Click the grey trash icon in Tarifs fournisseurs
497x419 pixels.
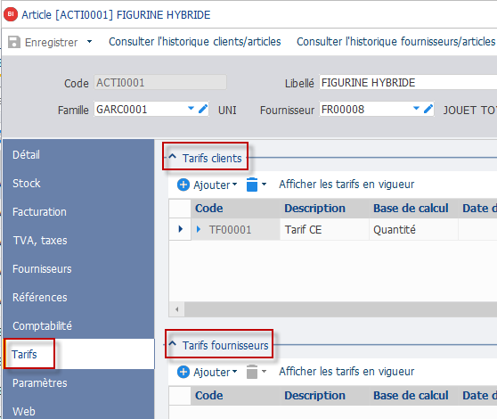(x=252, y=372)
